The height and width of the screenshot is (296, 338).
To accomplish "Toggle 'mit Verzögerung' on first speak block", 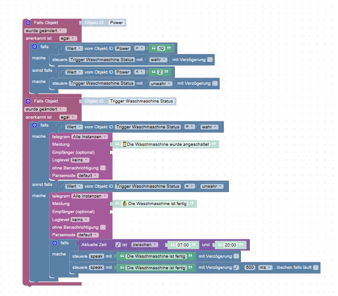I will tap(236, 256).
